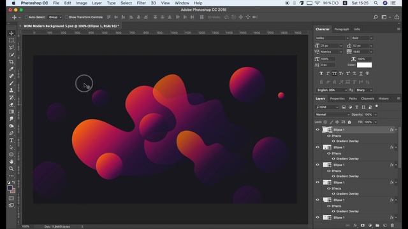The height and width of the screenshot is (229, 408).
Task: Open the font family dropdown
Action: [332, 38]
